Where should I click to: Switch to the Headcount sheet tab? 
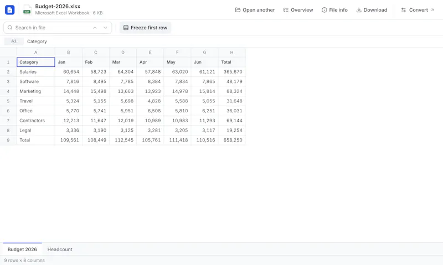click(x=60, y=250)
